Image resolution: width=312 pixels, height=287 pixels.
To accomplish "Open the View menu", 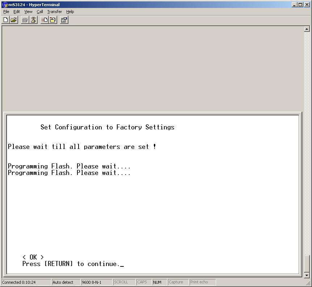I will pyautogui.click(x=28, y=12).
